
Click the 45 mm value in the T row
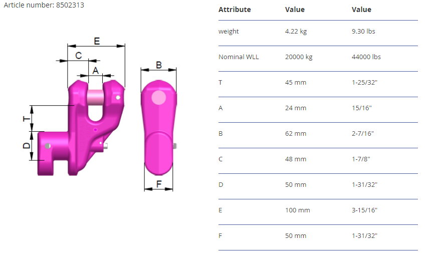click(295, 83)
